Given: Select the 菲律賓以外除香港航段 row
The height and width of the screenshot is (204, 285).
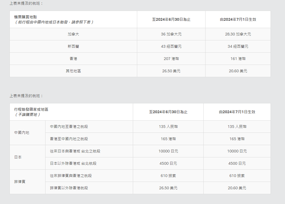Looking at the screenshot, I should [x=69, y=188].
